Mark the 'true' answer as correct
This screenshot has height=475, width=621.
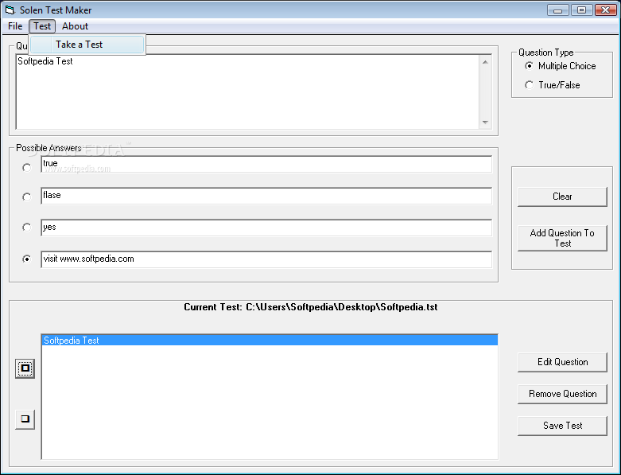26,168
